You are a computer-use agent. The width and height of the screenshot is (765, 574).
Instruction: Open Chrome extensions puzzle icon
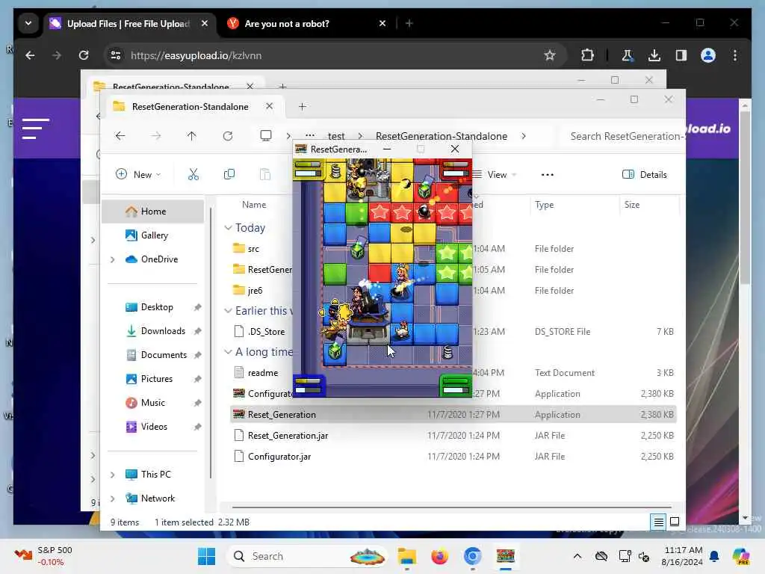coord(587,55)
